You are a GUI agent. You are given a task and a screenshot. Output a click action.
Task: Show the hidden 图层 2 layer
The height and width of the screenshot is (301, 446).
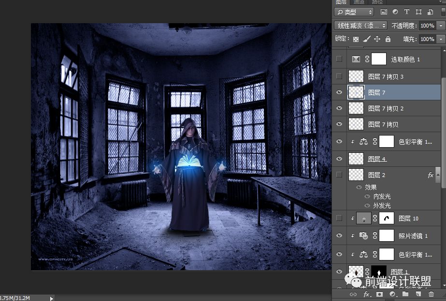[x=339, y=174]
